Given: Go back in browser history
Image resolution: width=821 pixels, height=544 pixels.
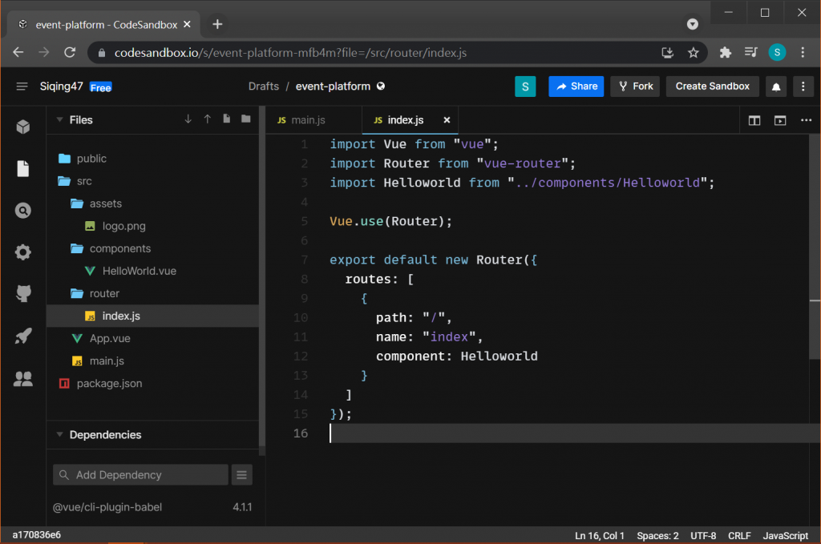Looking at the screenshot, I should point(18,52).
